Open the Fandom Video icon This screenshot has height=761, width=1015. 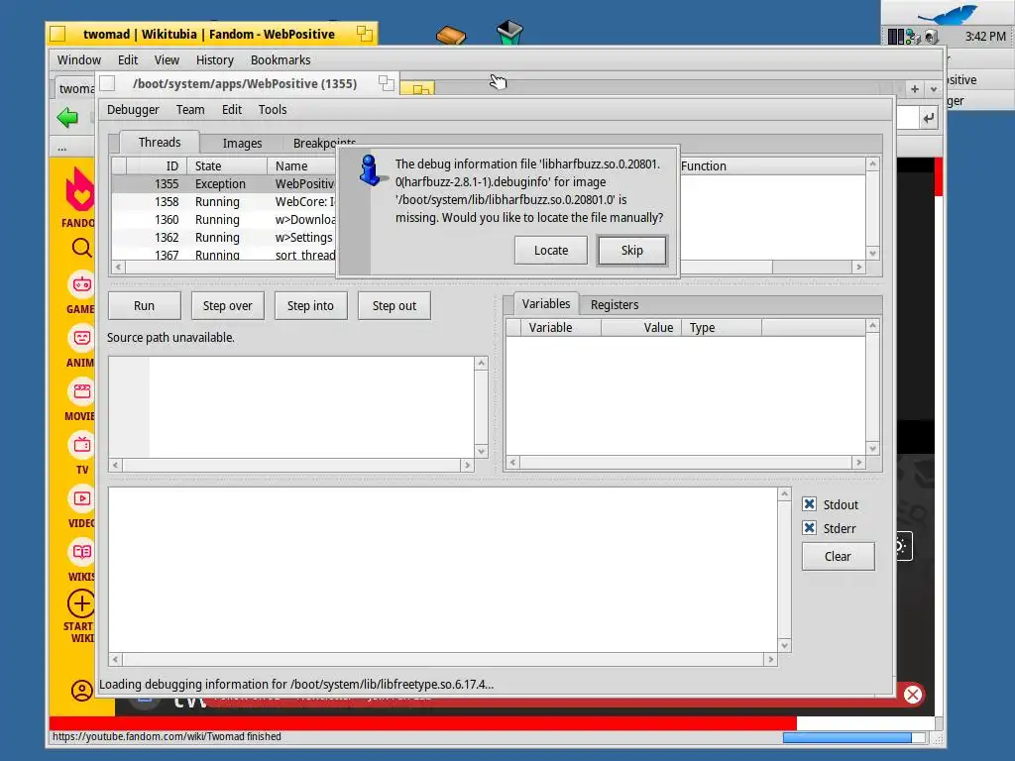click(x=81, y=498)
